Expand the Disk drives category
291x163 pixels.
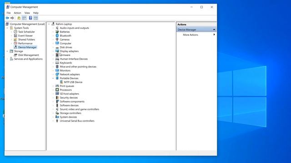tap(53, 47)
